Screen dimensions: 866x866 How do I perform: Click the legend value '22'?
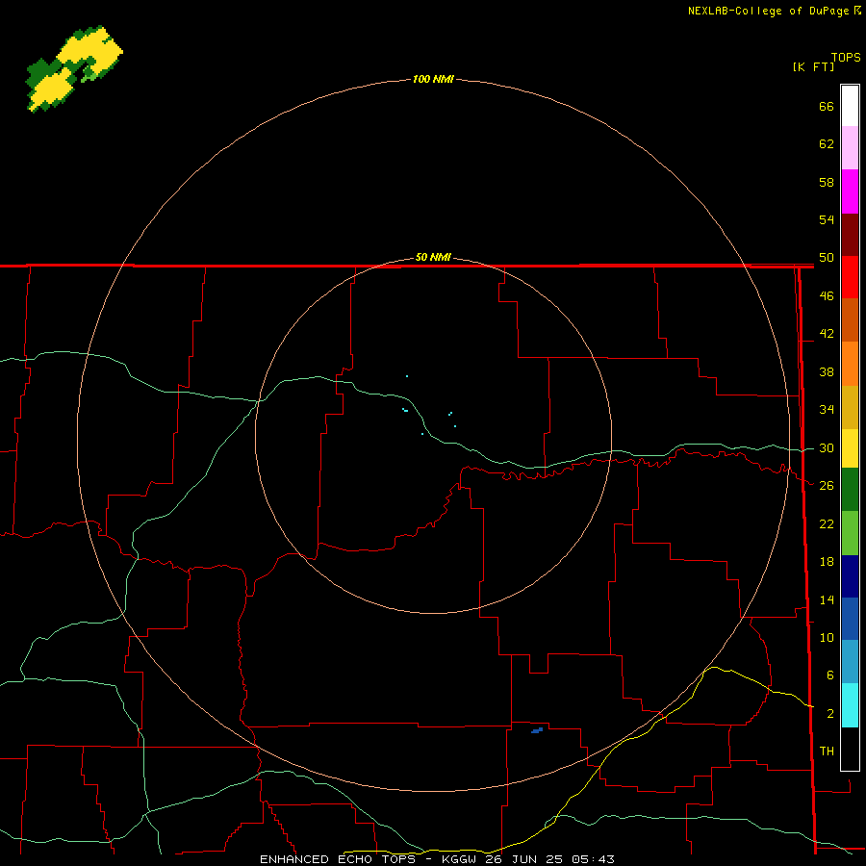(827, 523)
